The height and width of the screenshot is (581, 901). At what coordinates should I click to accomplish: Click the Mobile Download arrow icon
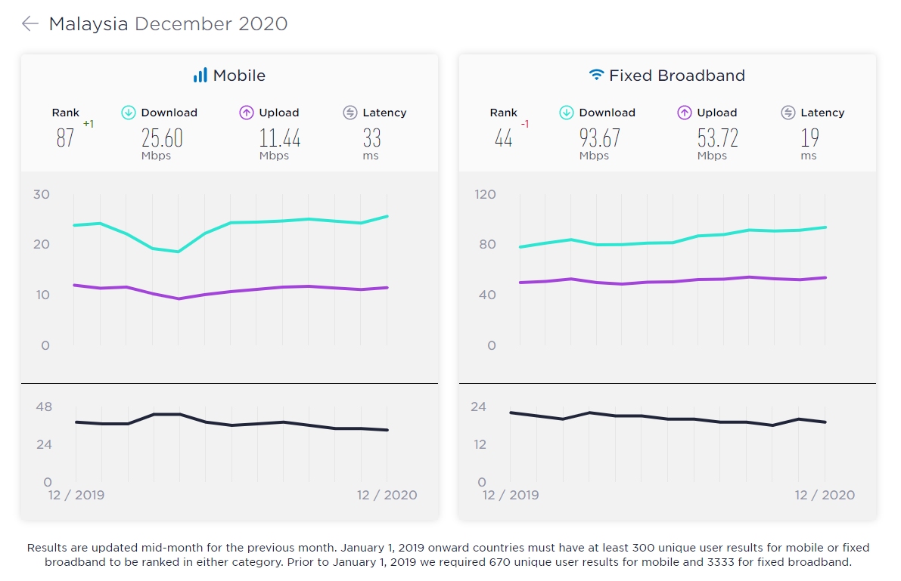129,113
